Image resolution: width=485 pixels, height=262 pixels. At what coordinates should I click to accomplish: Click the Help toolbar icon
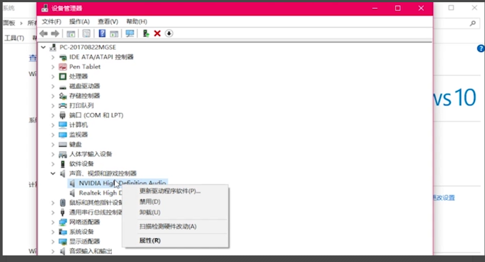click(x=102, y=33)
